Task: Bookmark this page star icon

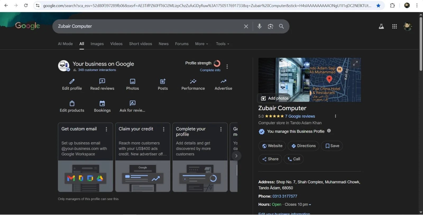Action: 378,6
